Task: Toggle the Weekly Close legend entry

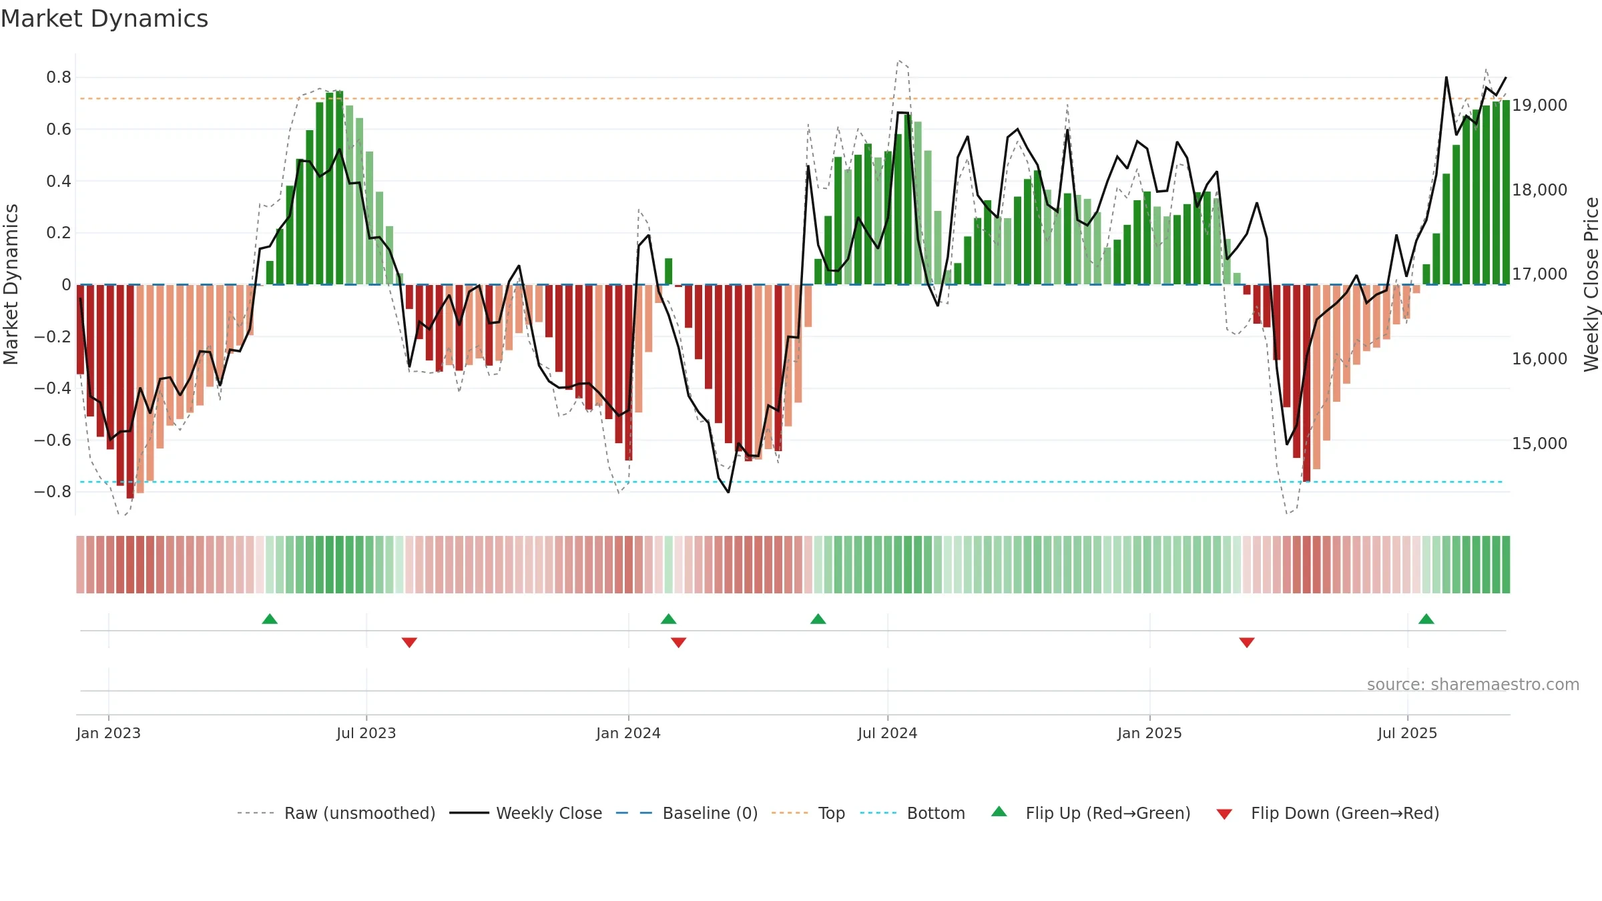Action: tap(526, 813)
